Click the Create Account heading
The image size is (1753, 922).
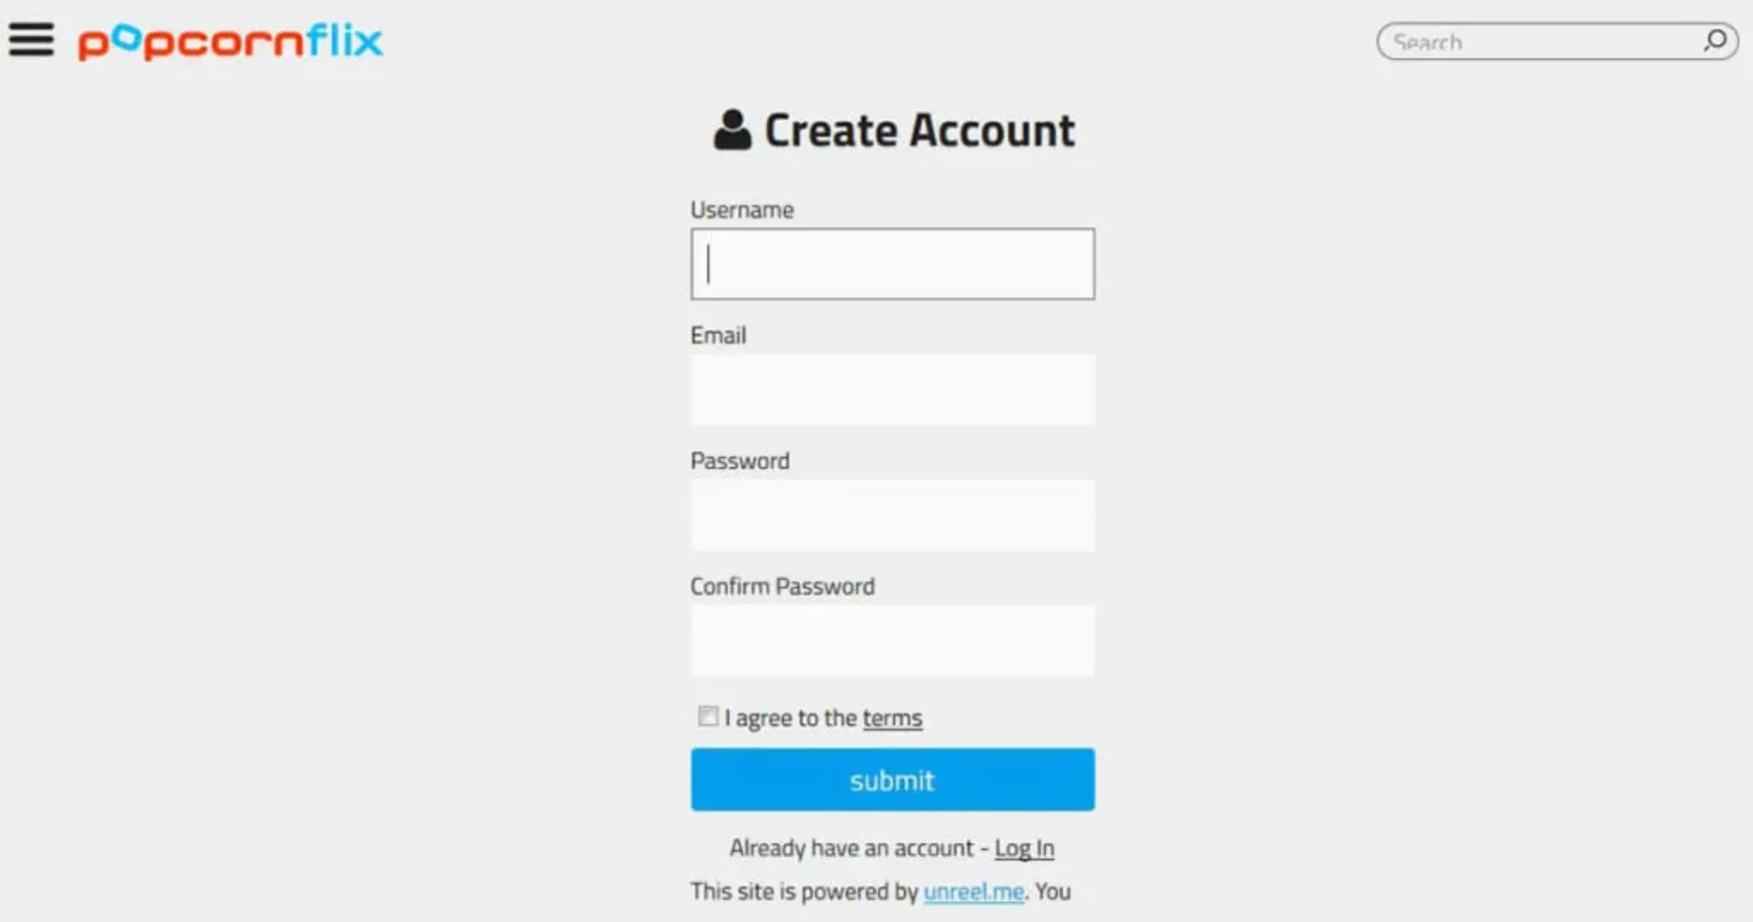click(919, 131)
